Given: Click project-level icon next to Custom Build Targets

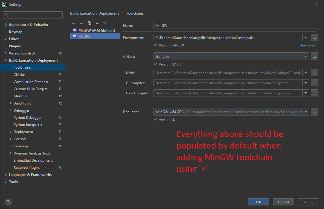Looking at the screenshot, I should [61, 89].
